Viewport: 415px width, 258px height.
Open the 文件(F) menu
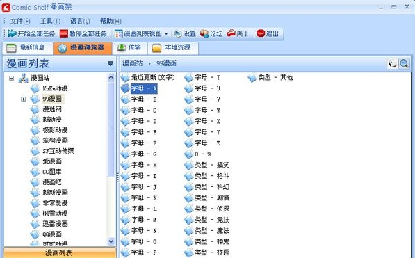coord(20,21)
